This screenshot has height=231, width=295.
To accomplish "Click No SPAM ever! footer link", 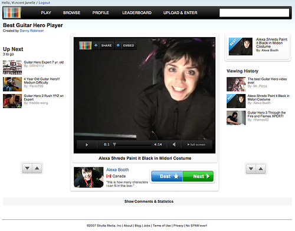I will click(x=196, y=226).
